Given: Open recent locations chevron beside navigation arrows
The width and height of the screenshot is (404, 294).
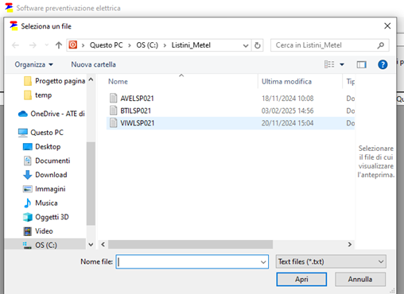Looking at the screenshot, I should [x=47, y=45].
